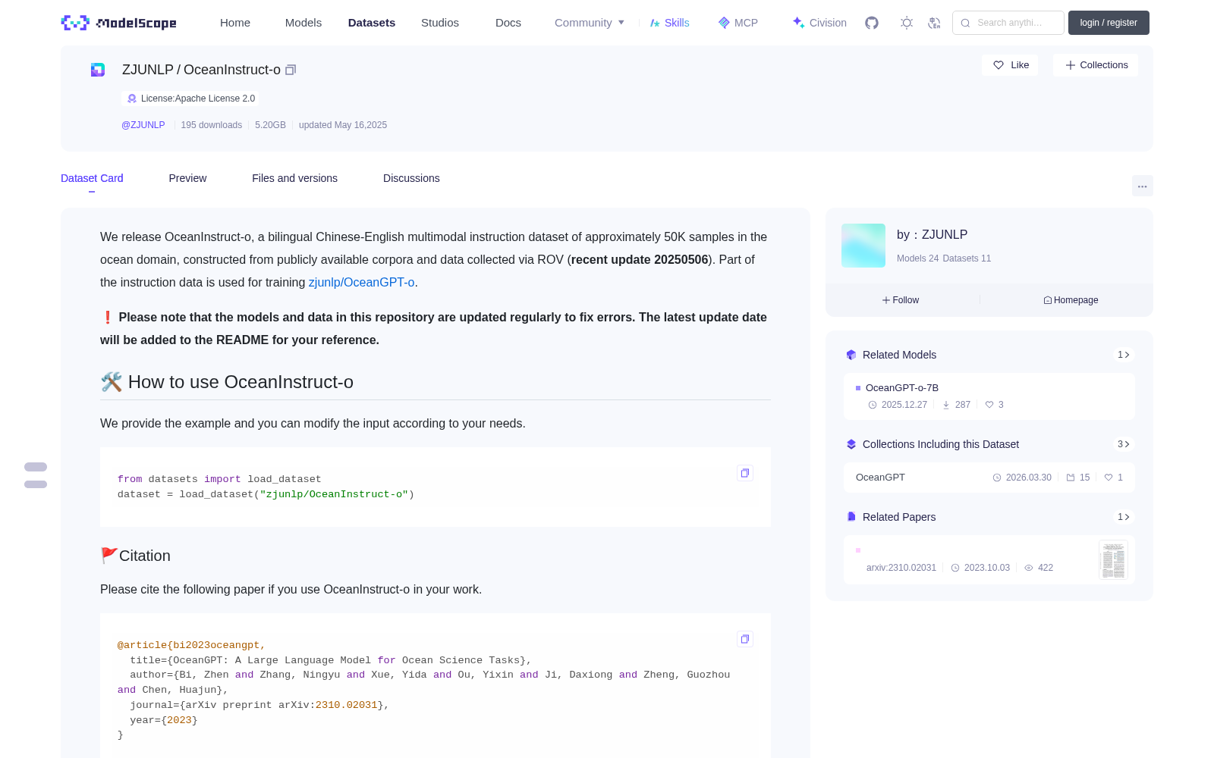The image size is (1214, 758).
Task: Click the login / register button
Action: 1109,23
